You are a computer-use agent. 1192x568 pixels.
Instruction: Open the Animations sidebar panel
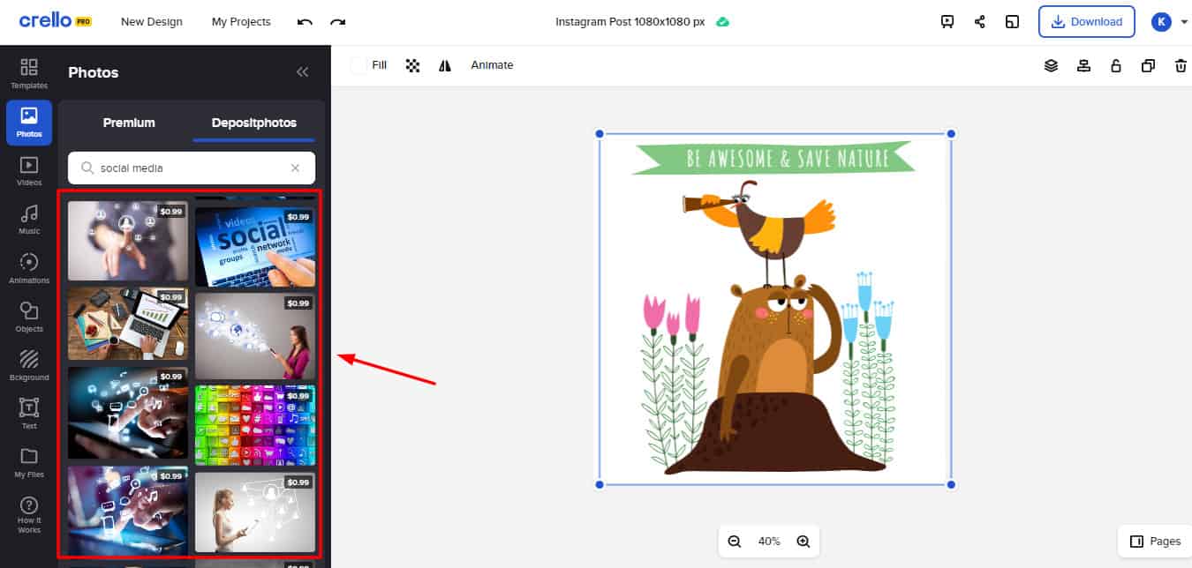[29, 268]
